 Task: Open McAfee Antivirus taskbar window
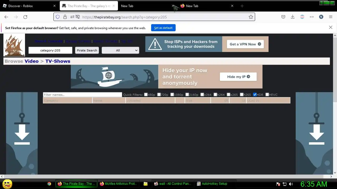click(x=119, y=184)
